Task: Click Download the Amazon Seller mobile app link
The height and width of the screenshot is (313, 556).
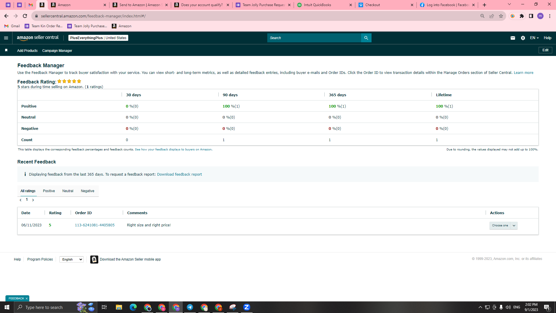Action: (130, 259)
